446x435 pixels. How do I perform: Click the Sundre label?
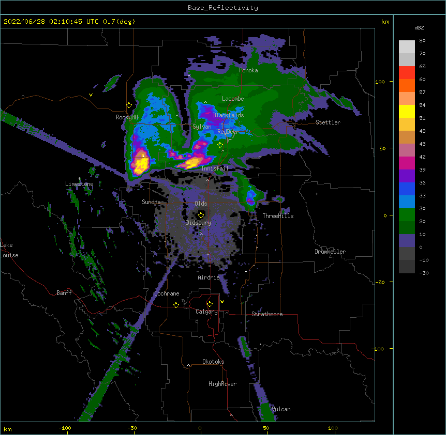[151, 202]
